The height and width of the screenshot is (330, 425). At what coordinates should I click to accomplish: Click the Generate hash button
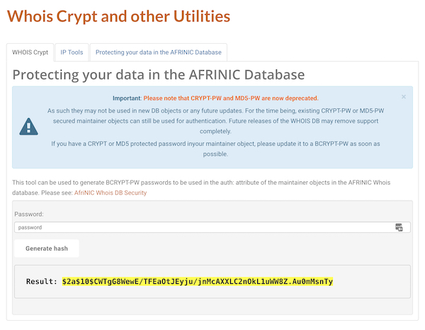coord(47,249)
